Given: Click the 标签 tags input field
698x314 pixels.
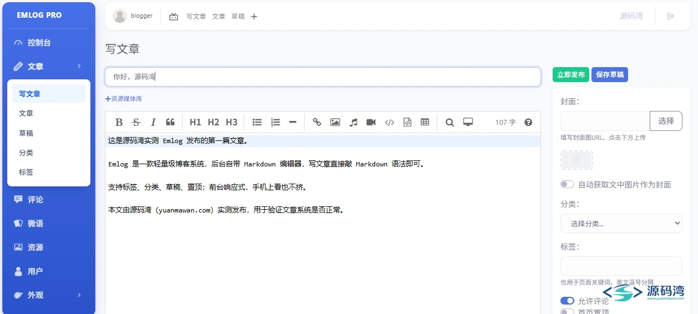Looking at the screenshot, I should (x=621, y=266).
